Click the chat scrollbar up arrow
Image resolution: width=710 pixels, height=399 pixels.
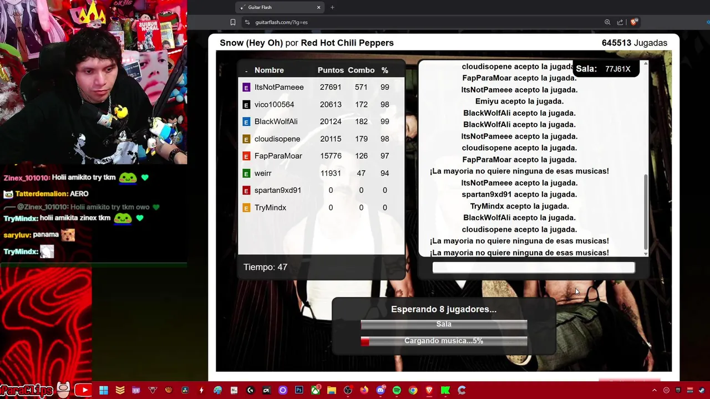tap(646, 63)
